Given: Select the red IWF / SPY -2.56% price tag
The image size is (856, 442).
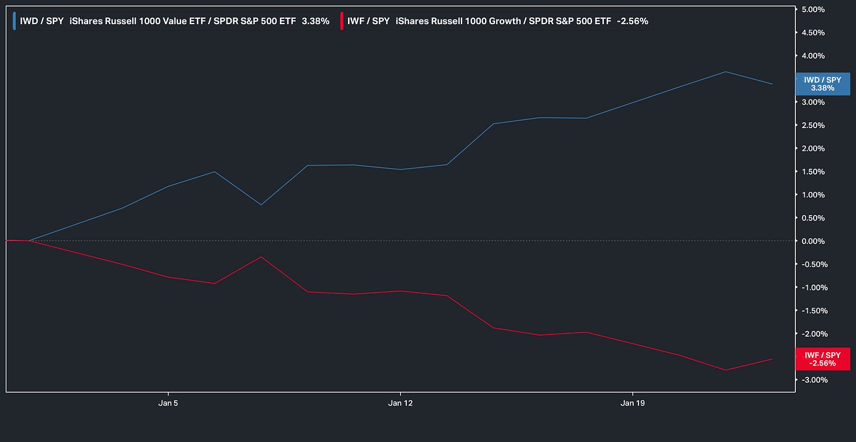Looking at the screenshot, I should tap(822, 359).
